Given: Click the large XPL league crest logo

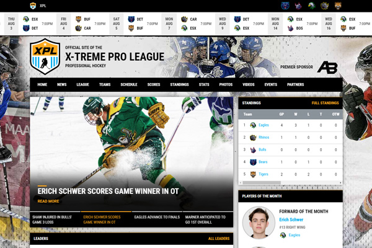Looking at the screenshot, I should 45,56.
